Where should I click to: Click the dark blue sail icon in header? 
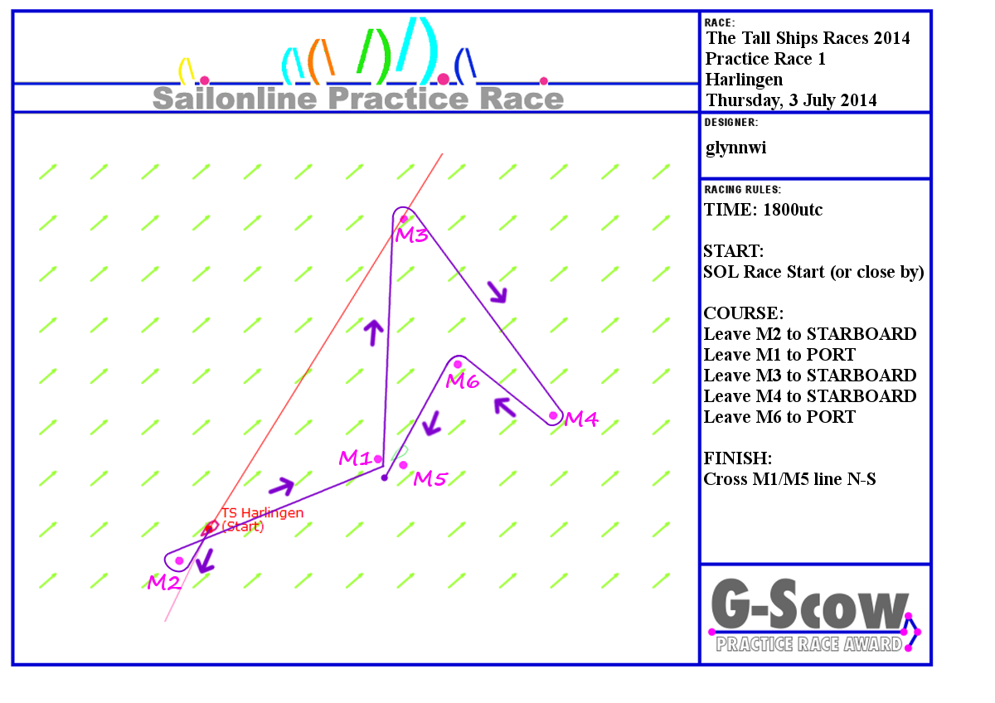[x=466, y=65]
